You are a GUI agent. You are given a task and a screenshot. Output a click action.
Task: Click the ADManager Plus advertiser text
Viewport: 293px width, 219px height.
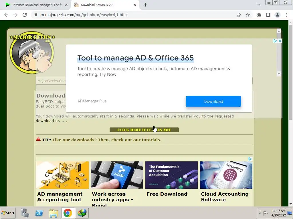coord(92,101)
